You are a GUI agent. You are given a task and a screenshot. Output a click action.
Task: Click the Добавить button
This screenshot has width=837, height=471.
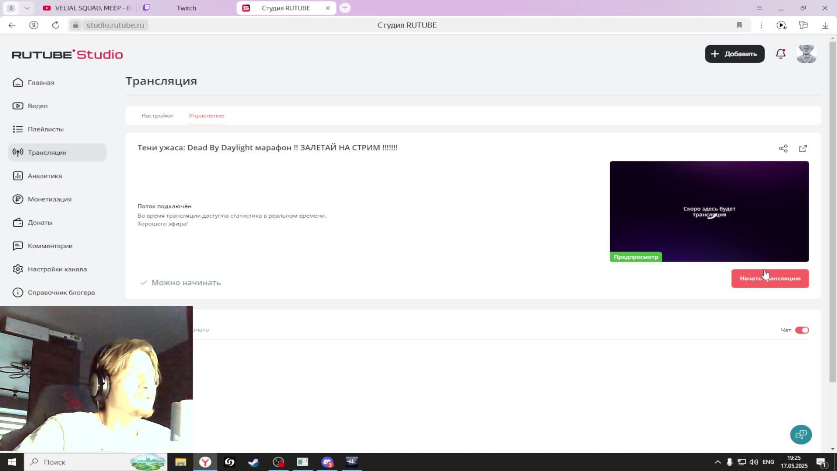tap(735, 54)
